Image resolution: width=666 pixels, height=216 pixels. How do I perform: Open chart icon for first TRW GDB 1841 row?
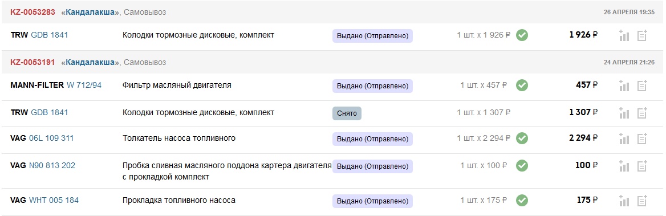pyautogui.click(x=624, y=36)
